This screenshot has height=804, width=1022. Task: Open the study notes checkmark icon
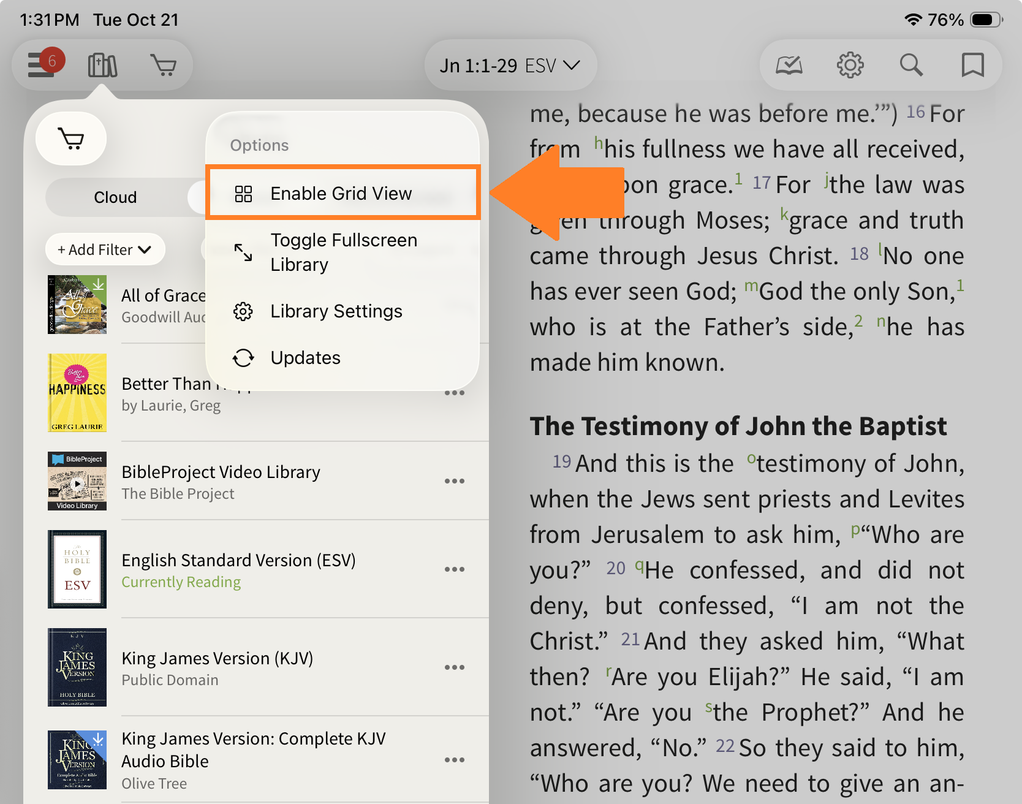[x=789, y=65]
